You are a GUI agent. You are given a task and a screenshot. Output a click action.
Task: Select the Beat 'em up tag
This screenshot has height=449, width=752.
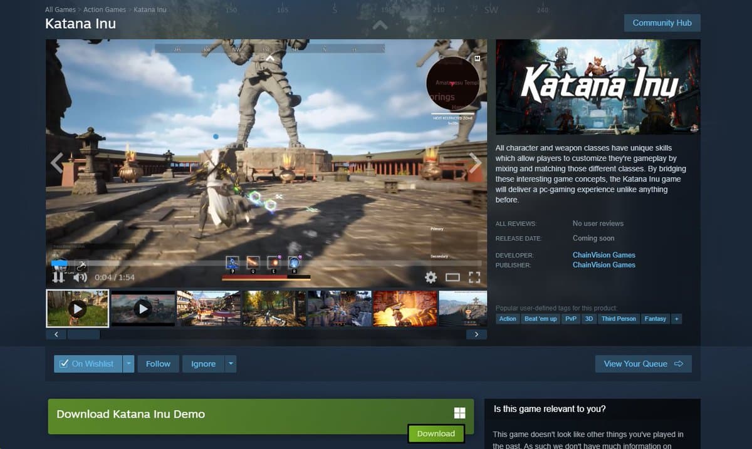click(x=541, y=319)
